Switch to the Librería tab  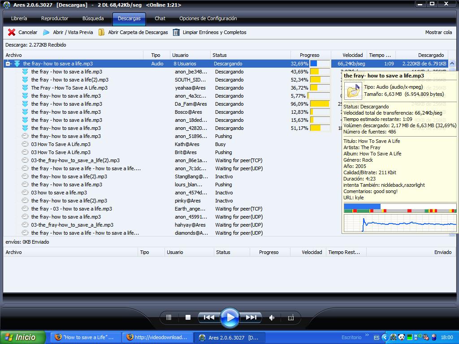point(19,18)
